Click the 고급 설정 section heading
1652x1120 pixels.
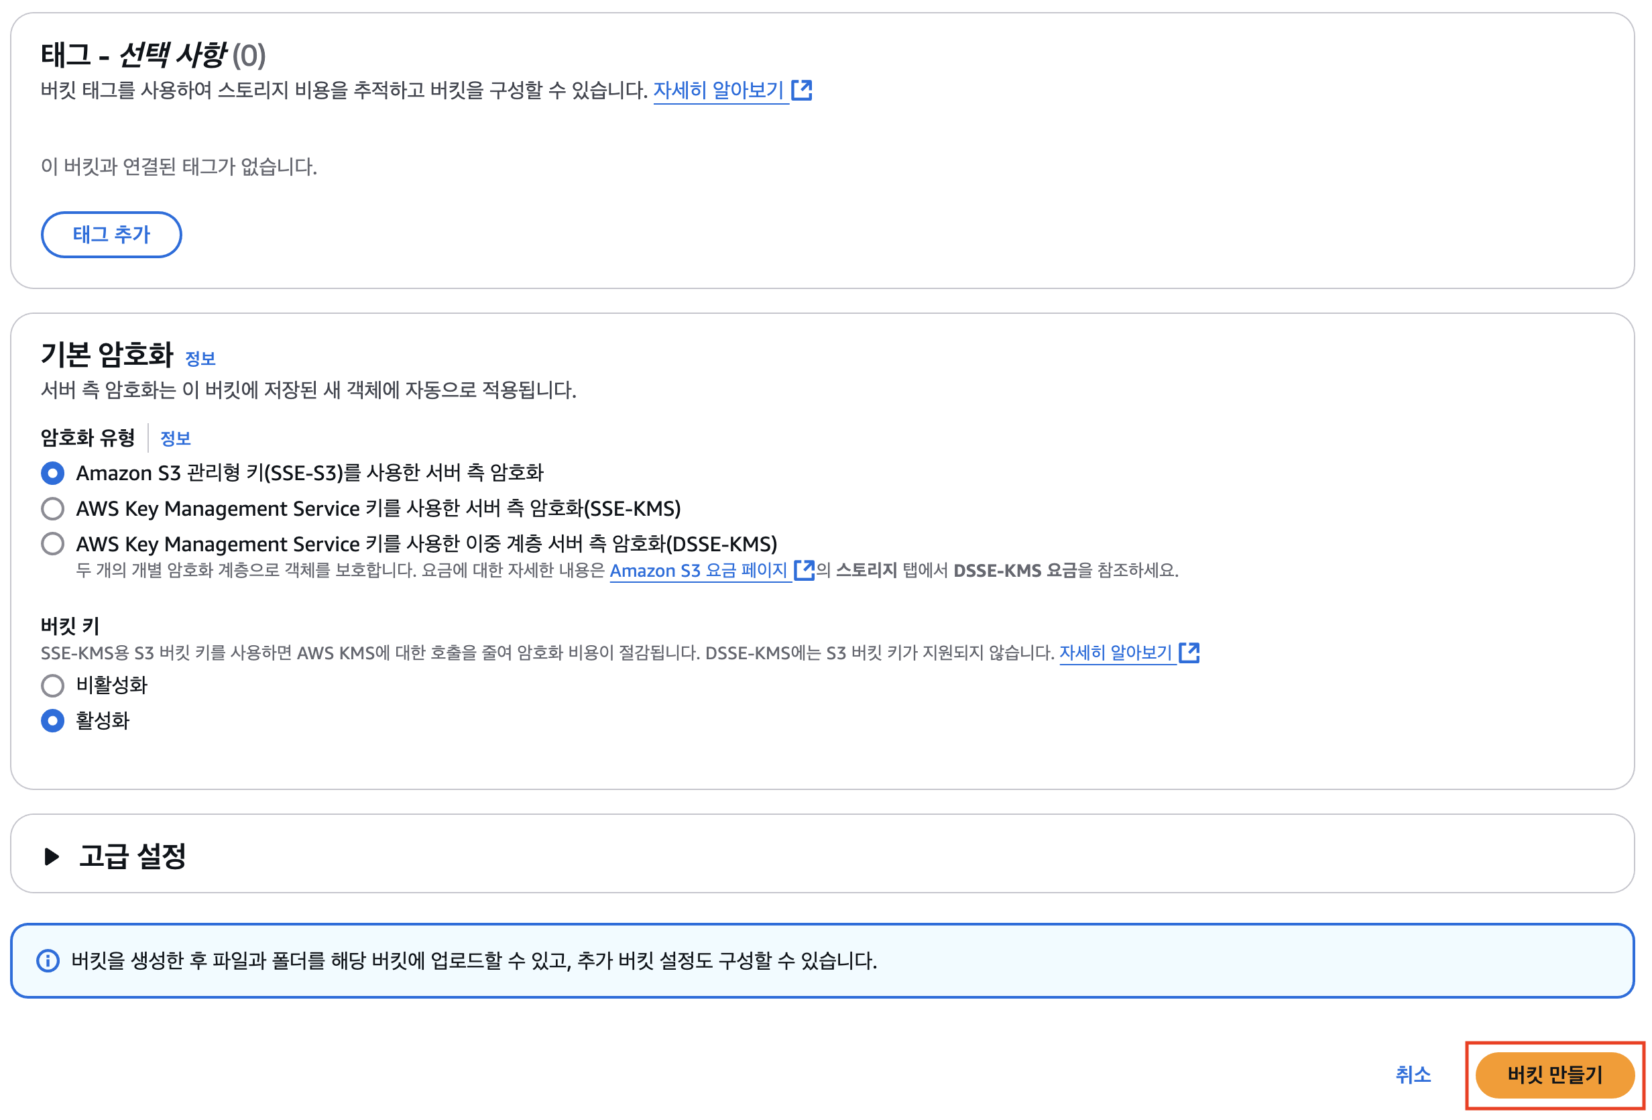132,856
